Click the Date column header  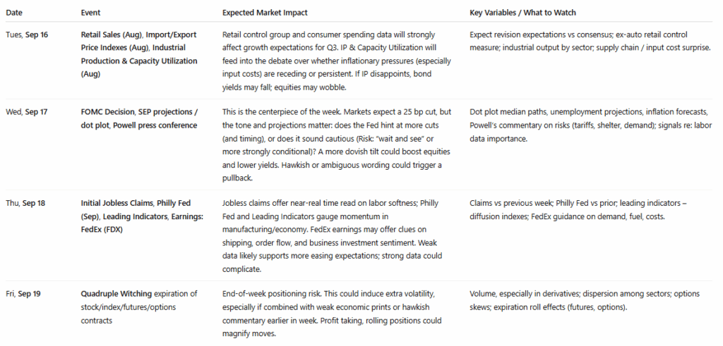(x=16, y=13)
